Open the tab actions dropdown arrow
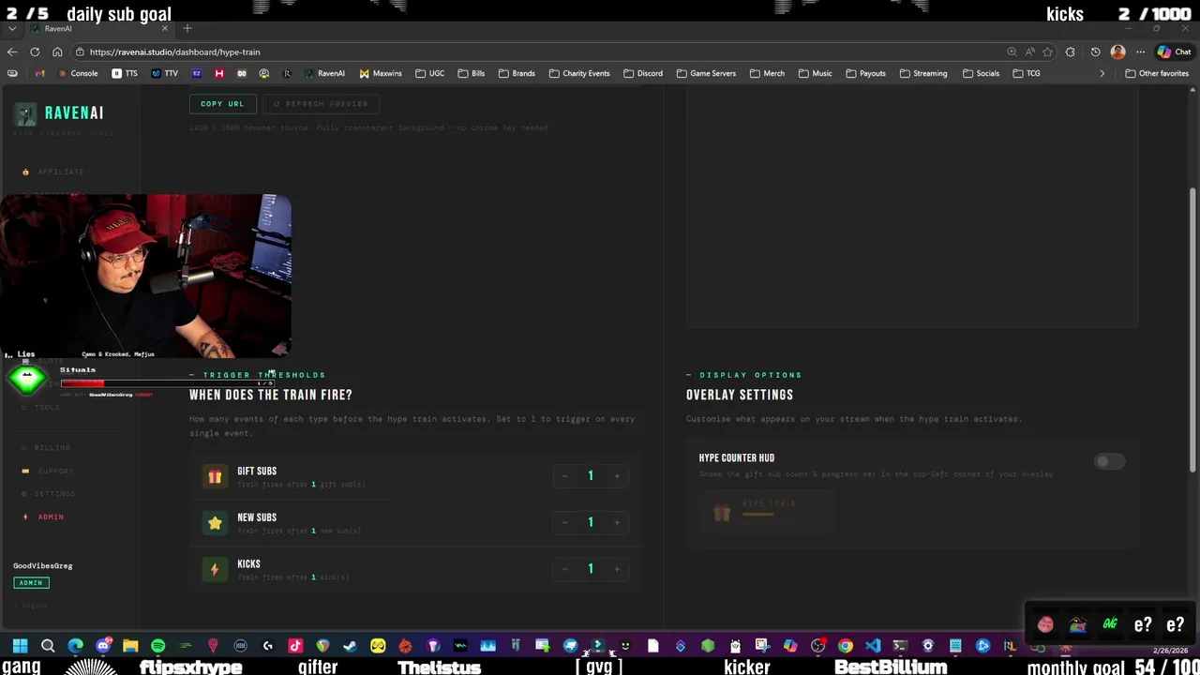 [11, 28]
